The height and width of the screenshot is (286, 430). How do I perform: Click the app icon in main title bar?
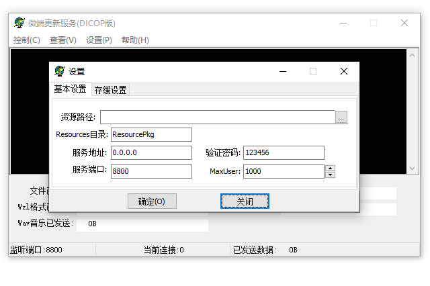point(19,23)
